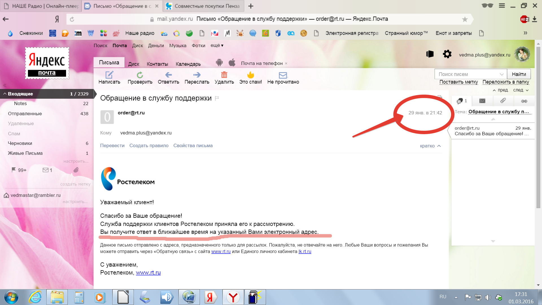The width and height of the screenshot is (542, 305).
Task: Click the Написать compose icon
Action: click(x=109, y=75)
